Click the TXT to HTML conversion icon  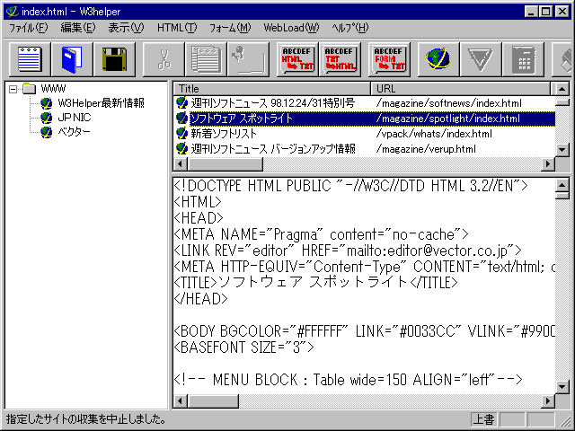click(340, 59)
